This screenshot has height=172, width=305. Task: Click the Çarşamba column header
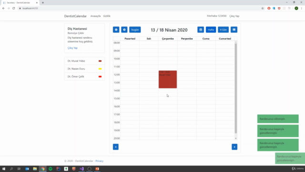168,39
